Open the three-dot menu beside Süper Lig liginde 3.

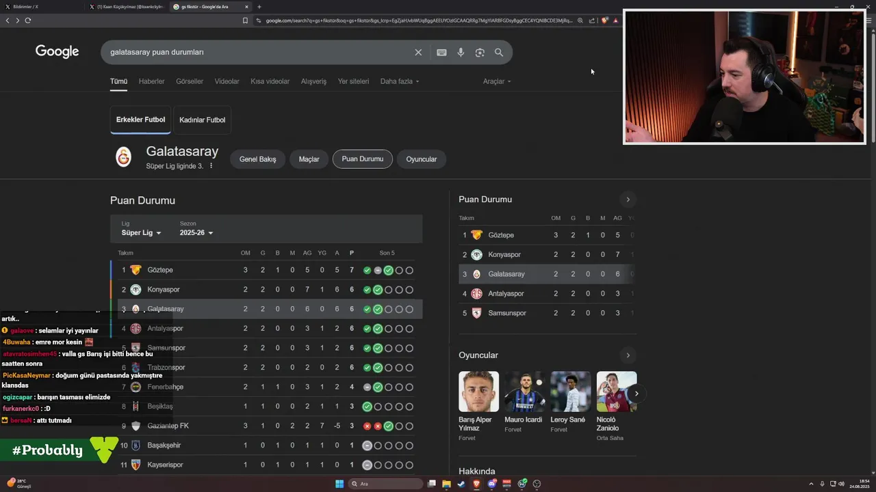211,166
